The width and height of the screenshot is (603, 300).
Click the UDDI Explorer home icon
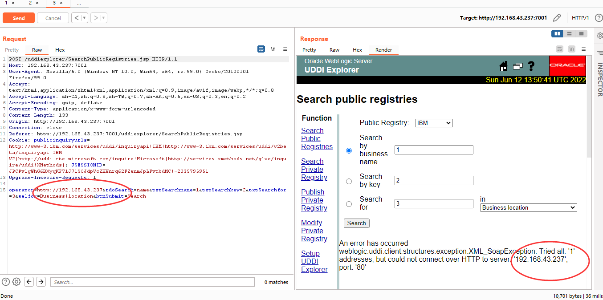pos(504,66)
